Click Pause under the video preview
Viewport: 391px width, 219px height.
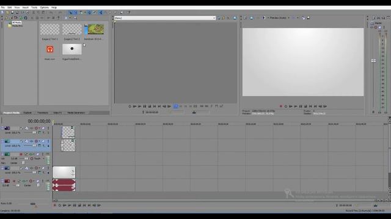coord(301,106)
